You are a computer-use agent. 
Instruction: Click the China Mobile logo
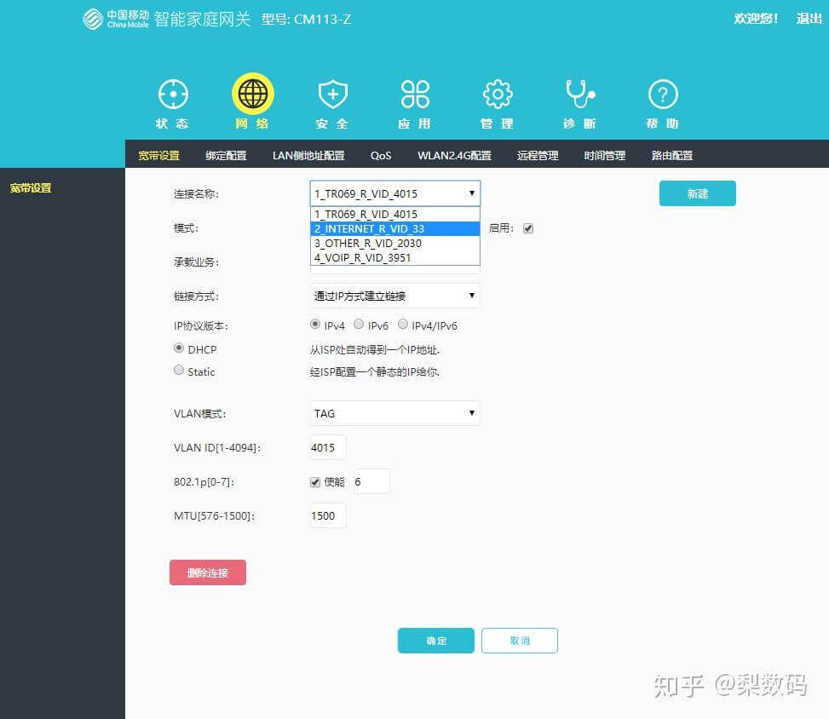(x=116, y=19)
